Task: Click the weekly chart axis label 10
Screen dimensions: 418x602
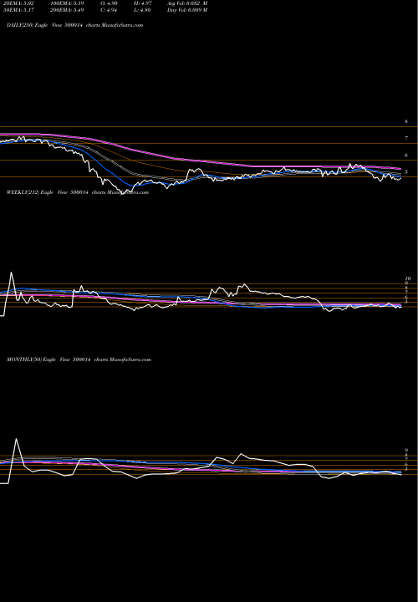Action: 408,278
